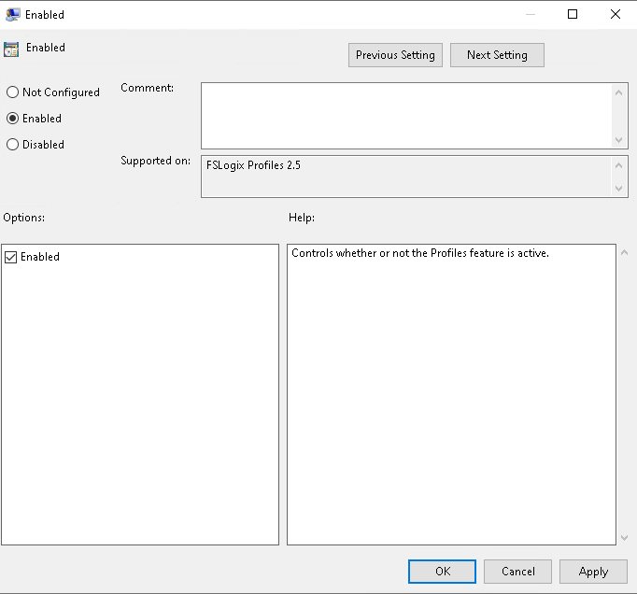Click the Comment box scroll down arrow
Viewport: 637px width, 594px height.
point(618,140)
